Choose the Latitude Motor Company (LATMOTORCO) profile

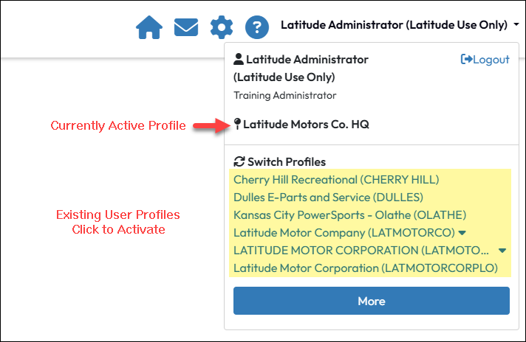click(344, 233)
